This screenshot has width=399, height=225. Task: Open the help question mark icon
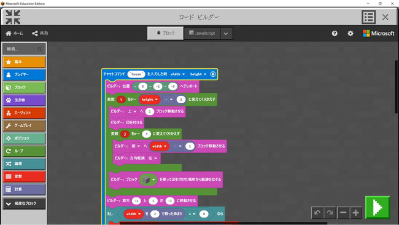tap(335, 33)
